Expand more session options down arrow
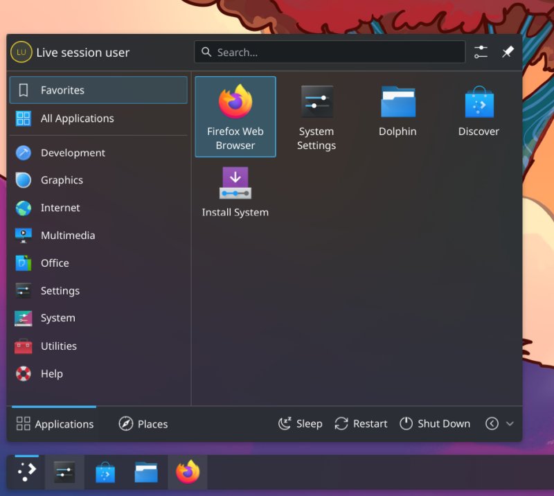This screenshot has width=554, height=496. (x=510, y=424)
